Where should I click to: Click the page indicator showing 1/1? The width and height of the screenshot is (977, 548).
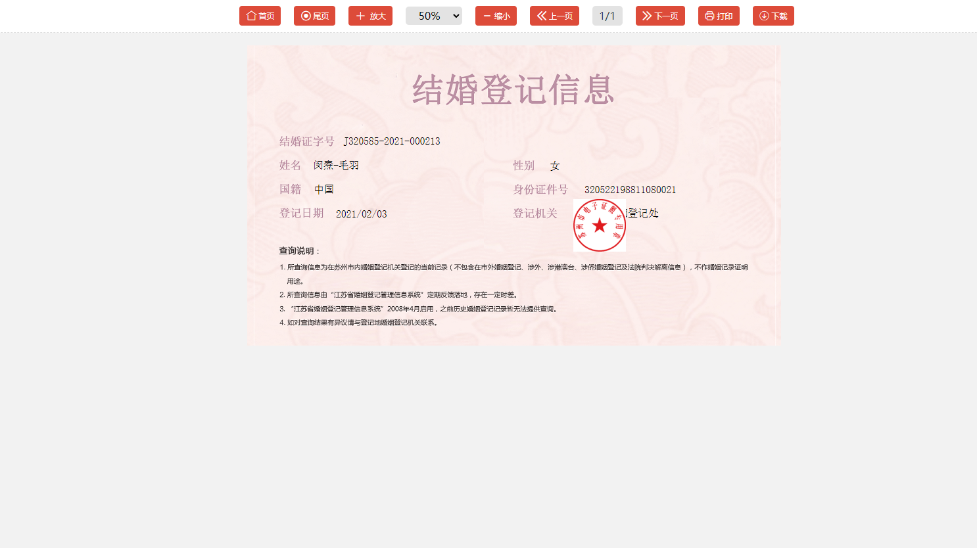[x=607, y=16]
